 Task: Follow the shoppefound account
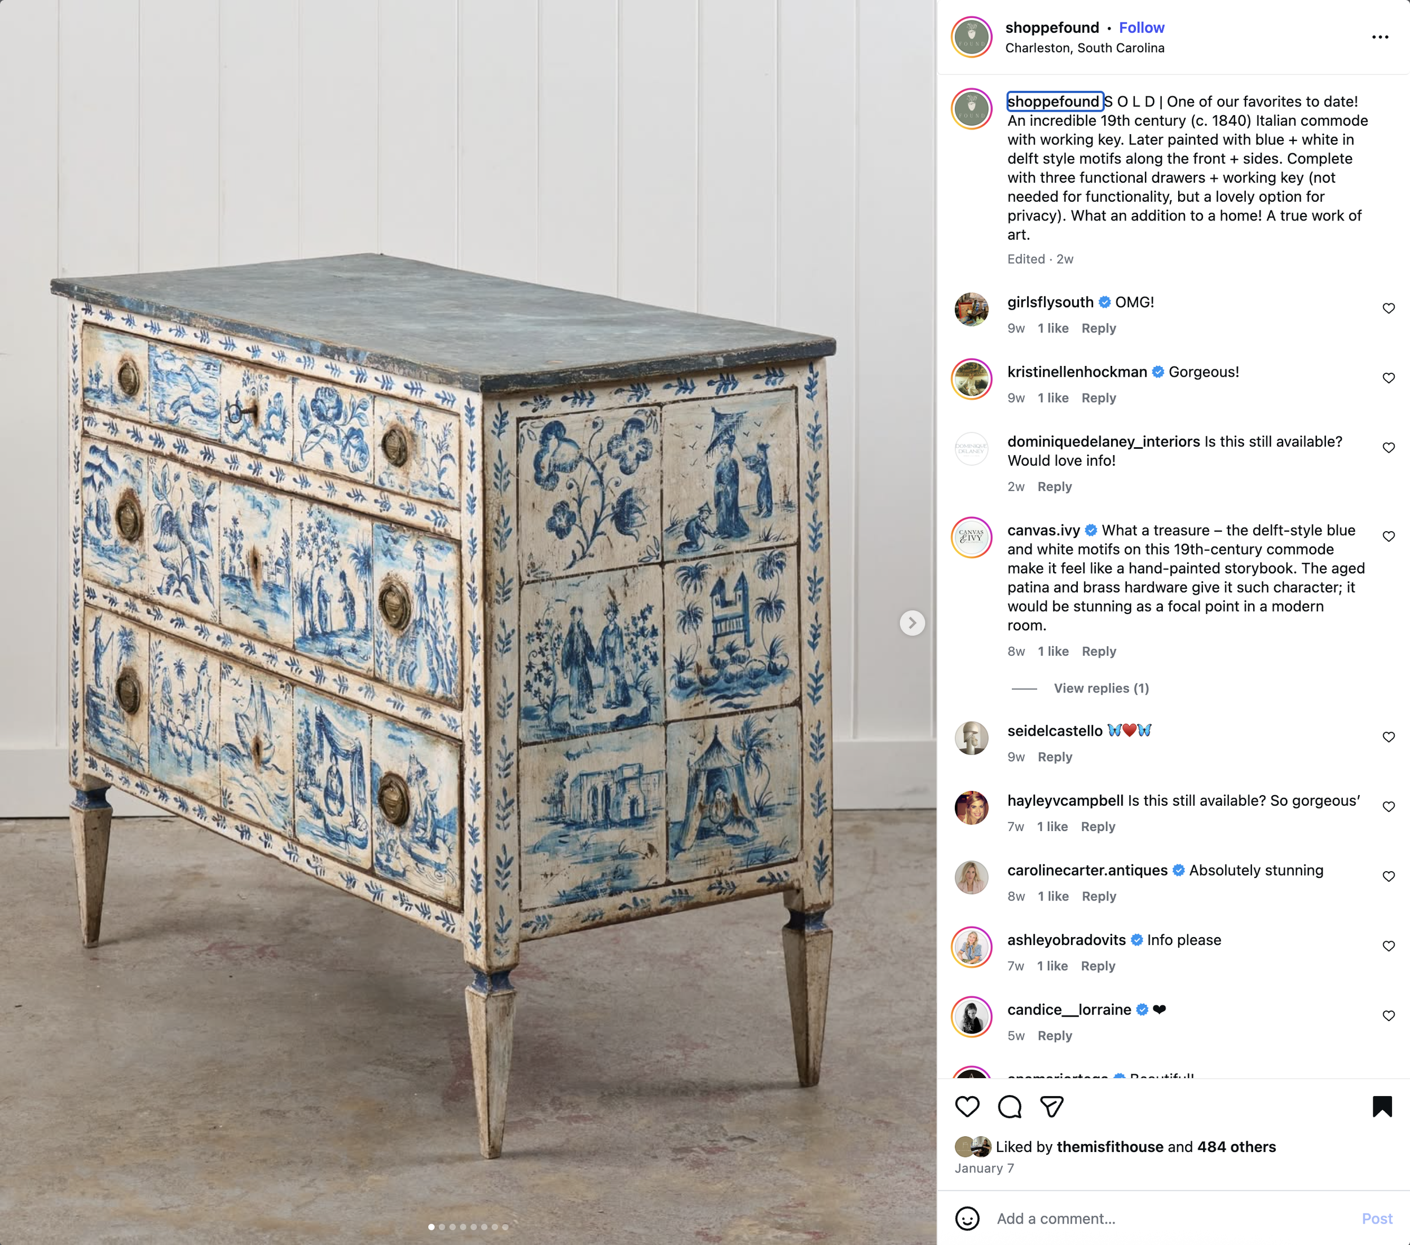[x=1141, y=28]
